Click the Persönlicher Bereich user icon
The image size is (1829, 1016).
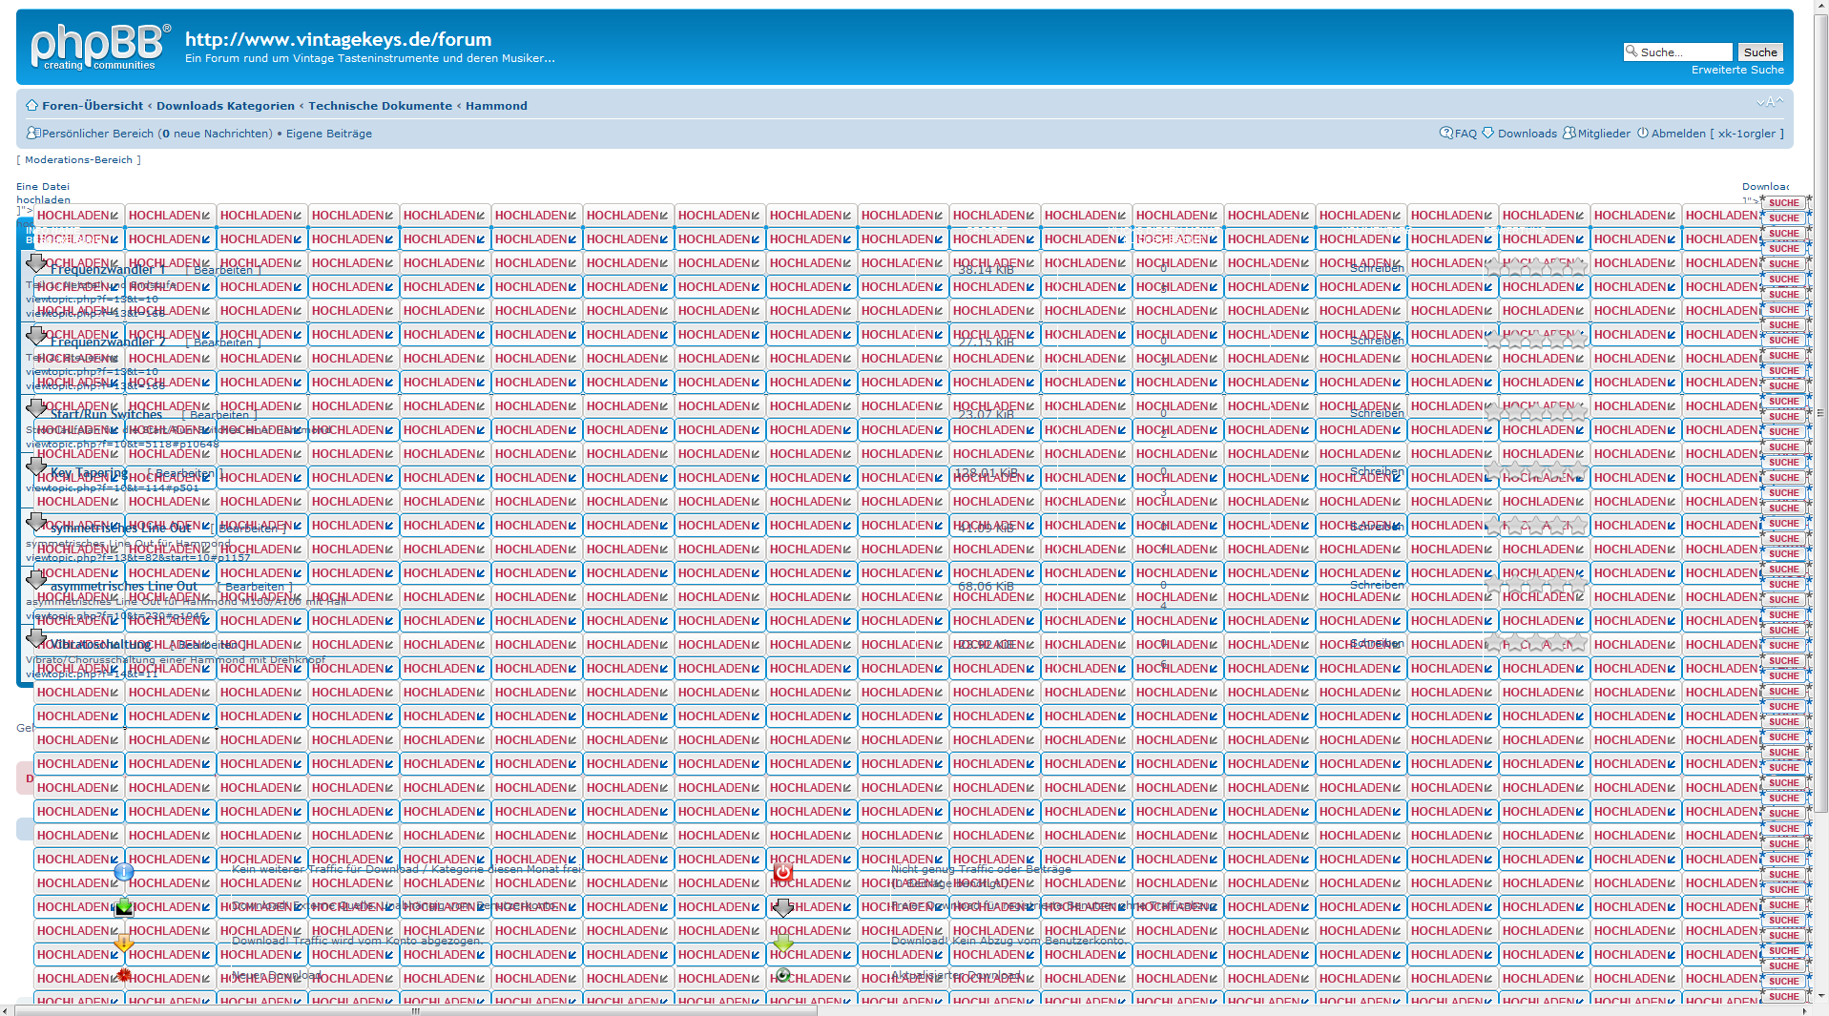point(33,134)
